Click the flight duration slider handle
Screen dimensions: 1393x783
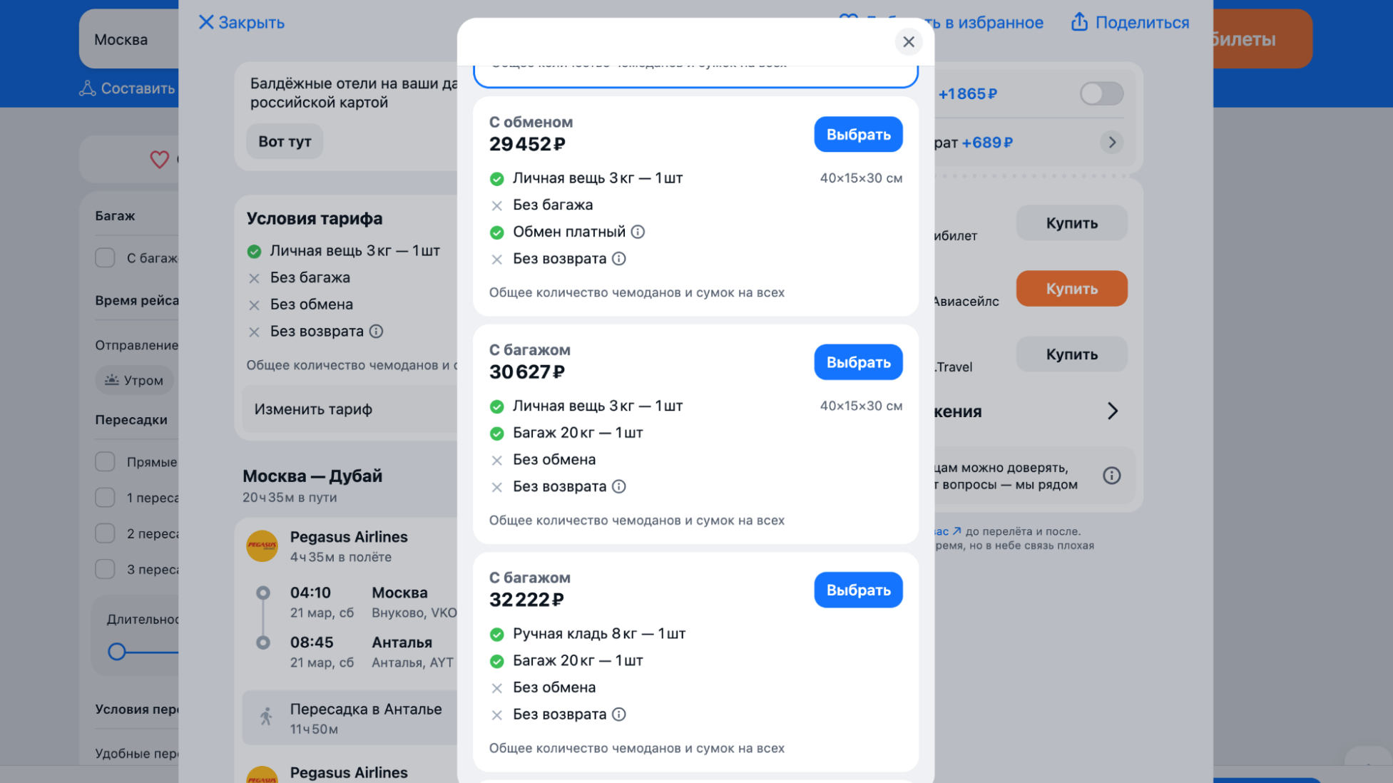117,651
